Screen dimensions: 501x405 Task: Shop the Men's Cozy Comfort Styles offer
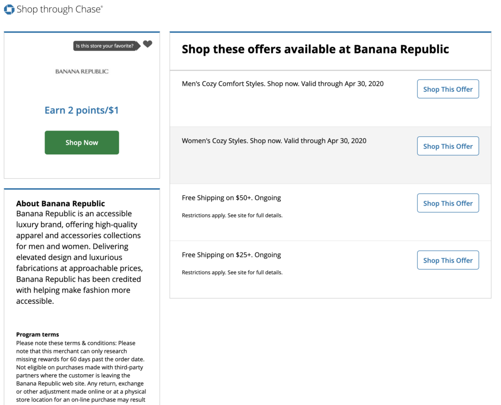pyautogui.click(x=448, y=89)
